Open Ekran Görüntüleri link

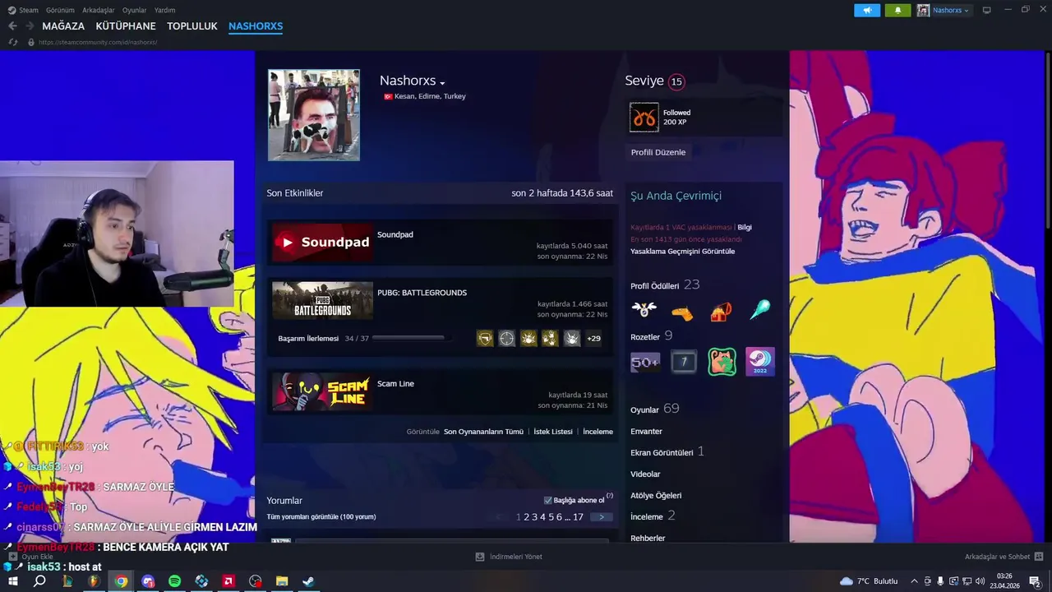667,452
